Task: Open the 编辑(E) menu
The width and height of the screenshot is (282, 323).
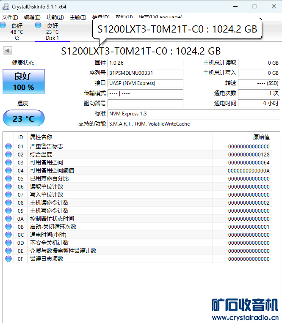Action: 32,17
